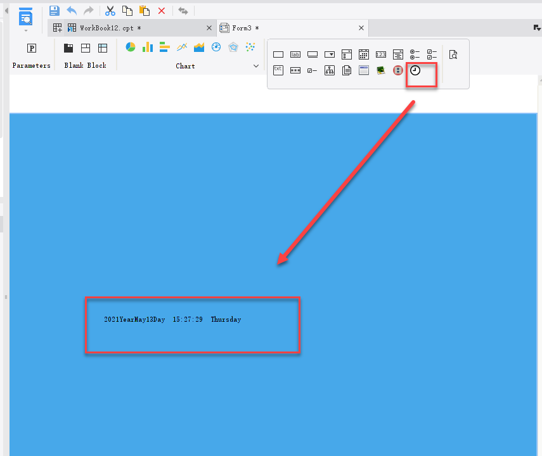Open dropdown arrow under the preview button
This screenshot has width=542, height=456.
(26, 30)
